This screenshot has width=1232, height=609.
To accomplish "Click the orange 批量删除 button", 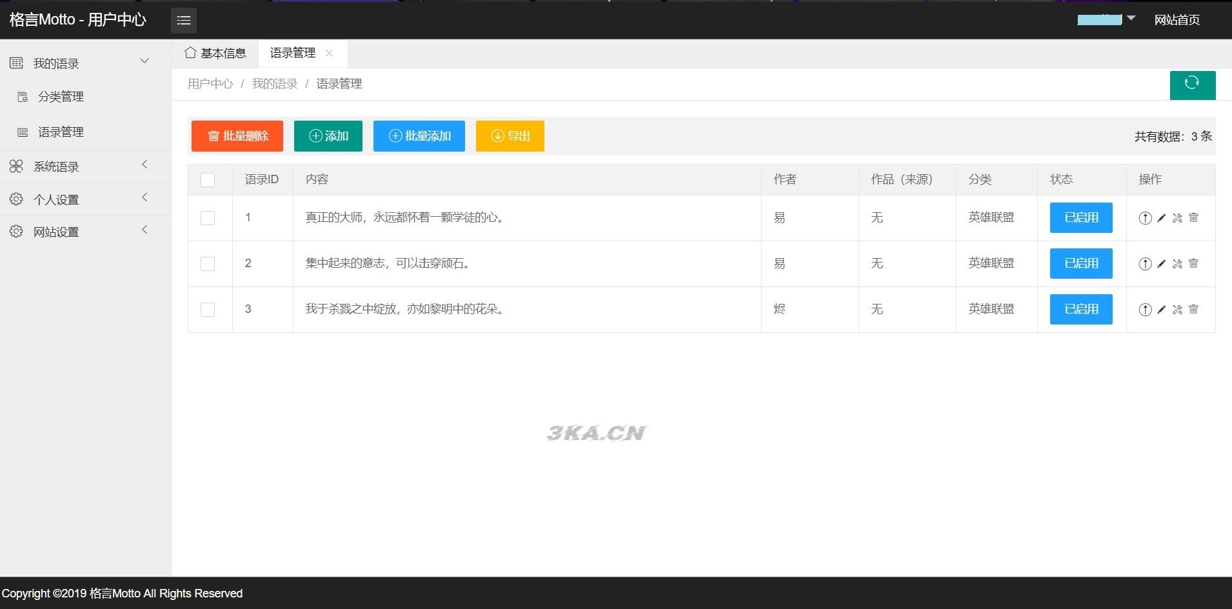I will [236, 135].
